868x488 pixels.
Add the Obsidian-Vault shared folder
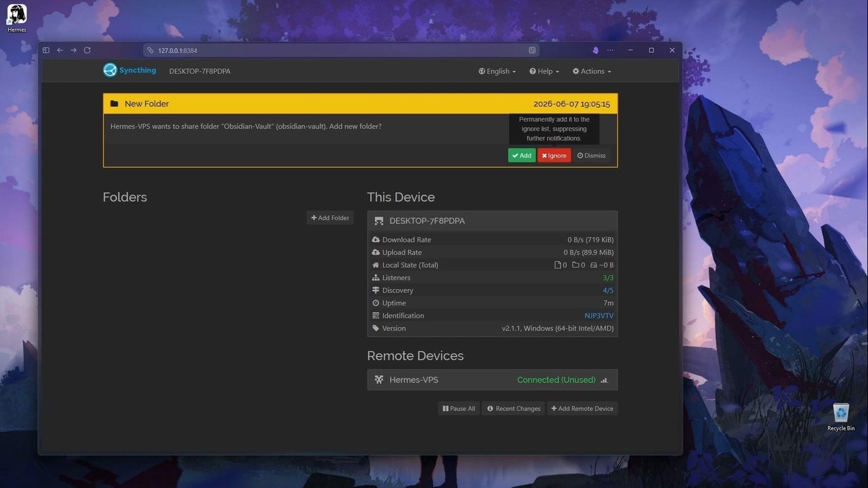point(521,156)
